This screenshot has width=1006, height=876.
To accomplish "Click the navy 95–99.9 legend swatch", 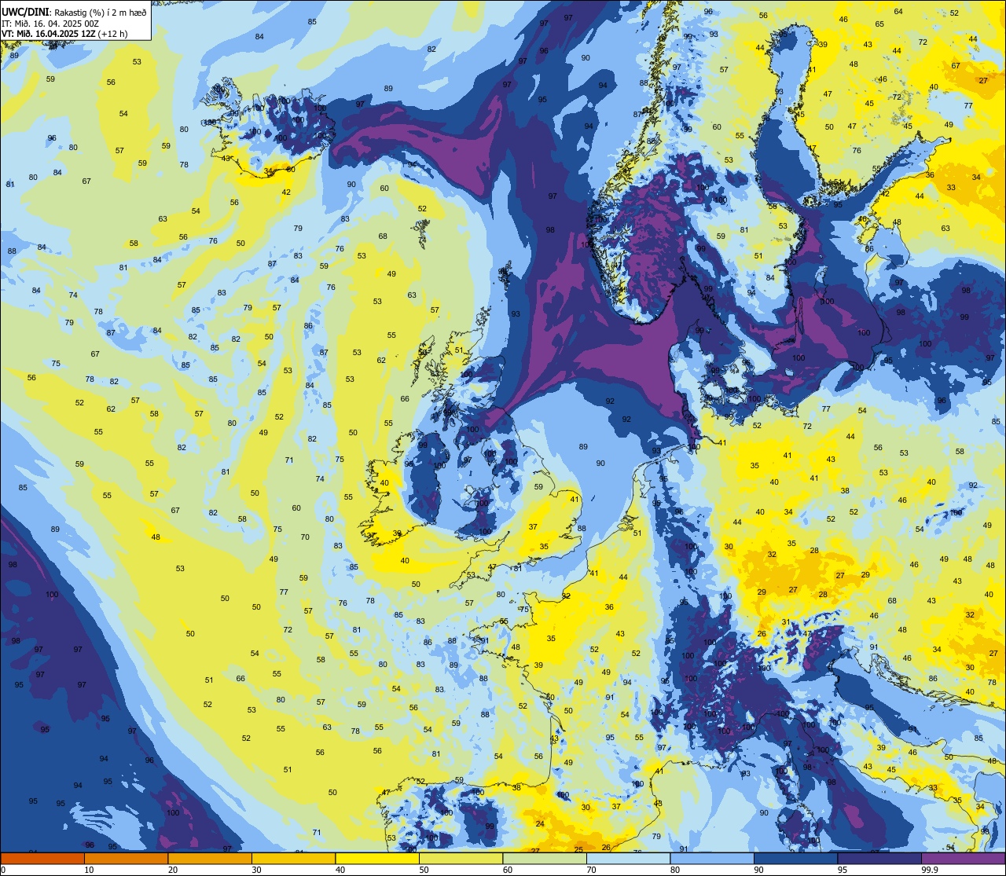I will point(879,858).
